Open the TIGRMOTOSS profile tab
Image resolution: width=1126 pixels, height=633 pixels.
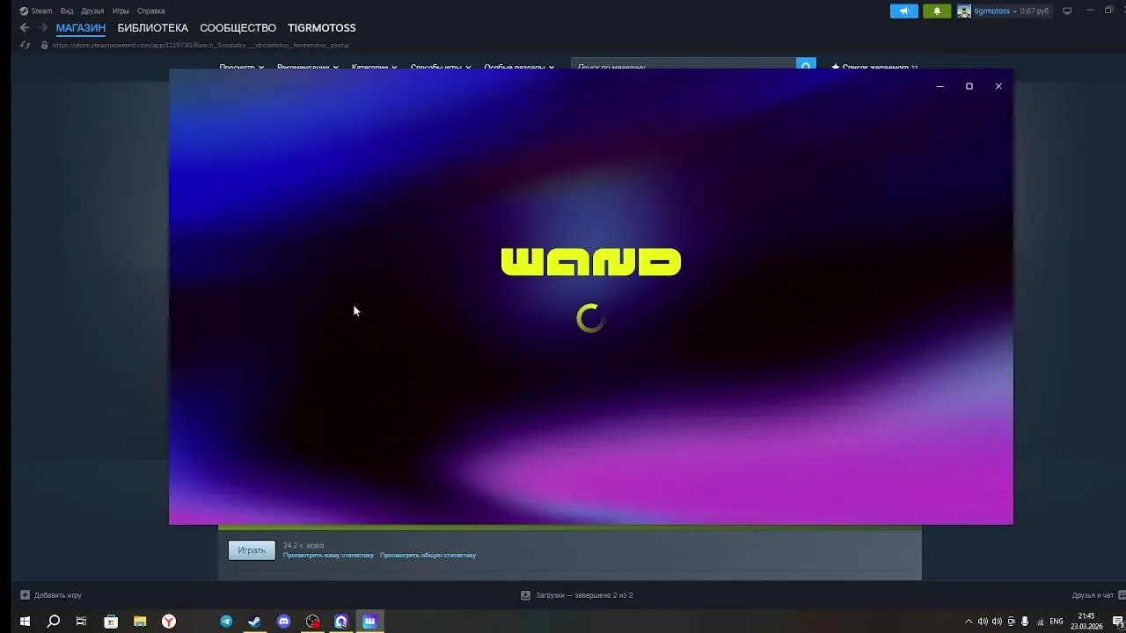322,28
